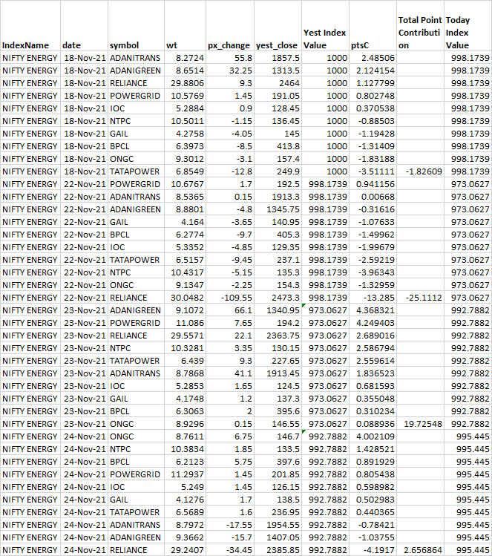Screen dimensions: 492x556
Task: Click the 1000 value in the 18-Nov-21 IOC row
Action: [x=337, y=108]
